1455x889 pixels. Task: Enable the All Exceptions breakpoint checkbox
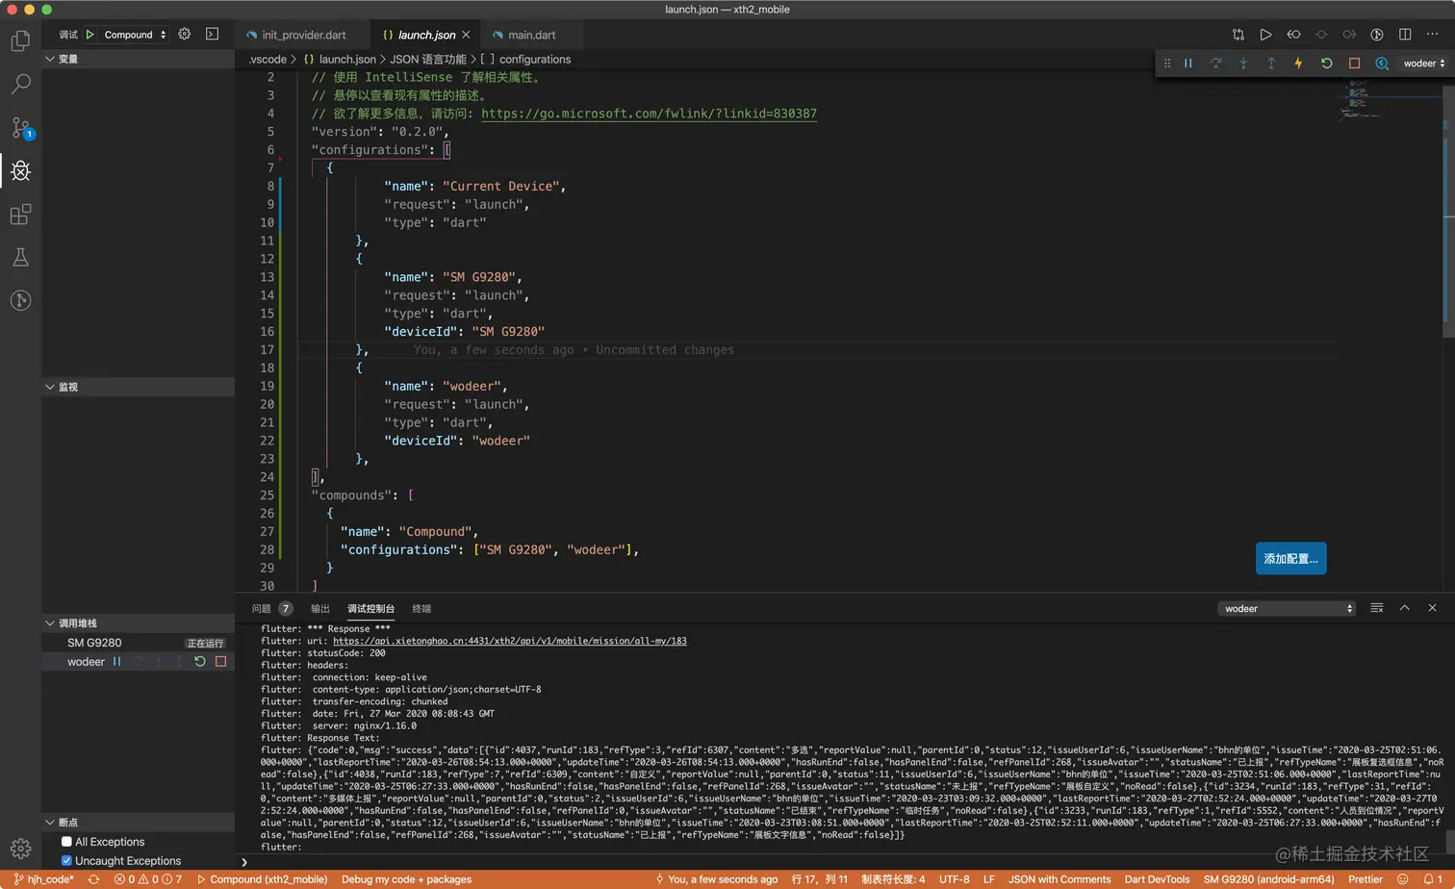tap(66, 842)
